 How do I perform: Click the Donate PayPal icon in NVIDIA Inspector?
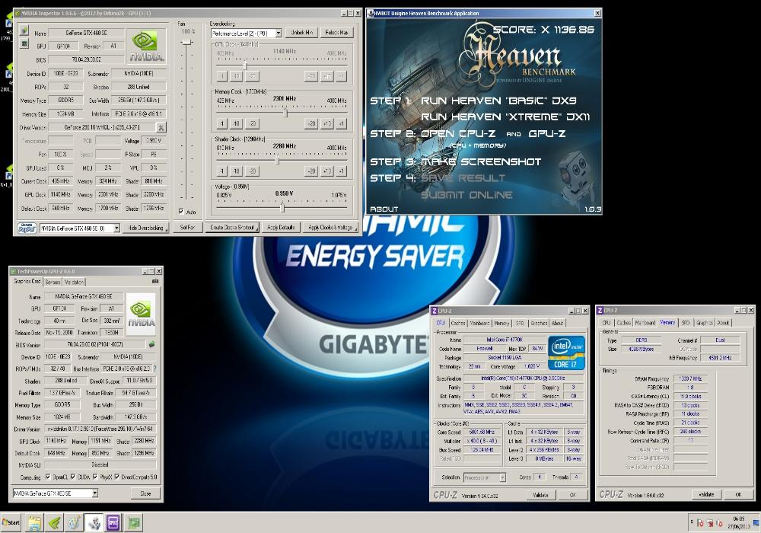click(27, 228)
